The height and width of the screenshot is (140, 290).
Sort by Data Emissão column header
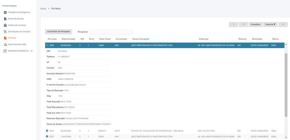pos(69,39)
